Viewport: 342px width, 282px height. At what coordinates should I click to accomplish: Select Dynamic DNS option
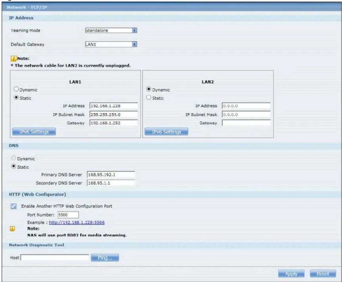coord(13,158)
